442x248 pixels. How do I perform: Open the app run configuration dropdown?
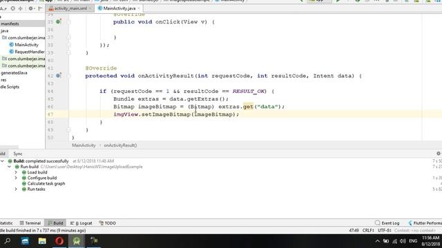(320, 1)
